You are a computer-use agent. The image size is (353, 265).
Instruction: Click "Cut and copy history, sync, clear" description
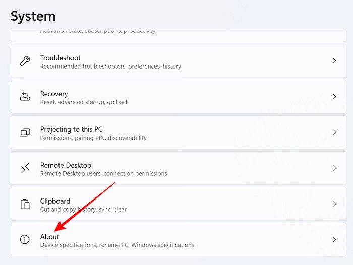pyautogui.click(x=83, y=210)
